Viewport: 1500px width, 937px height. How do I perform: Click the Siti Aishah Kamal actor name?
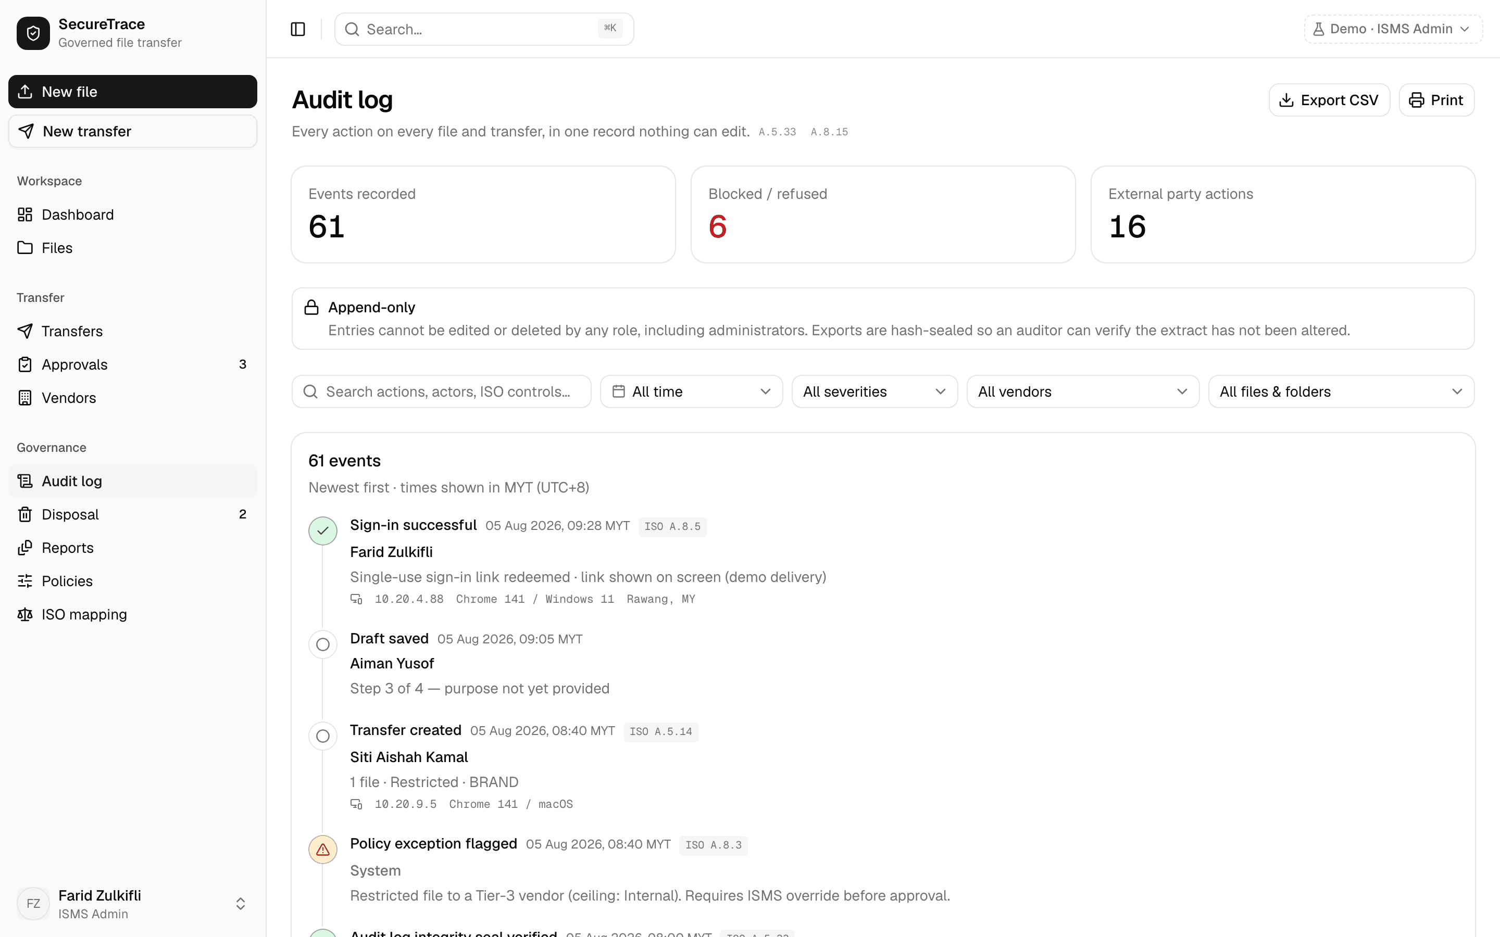(409, 757)
